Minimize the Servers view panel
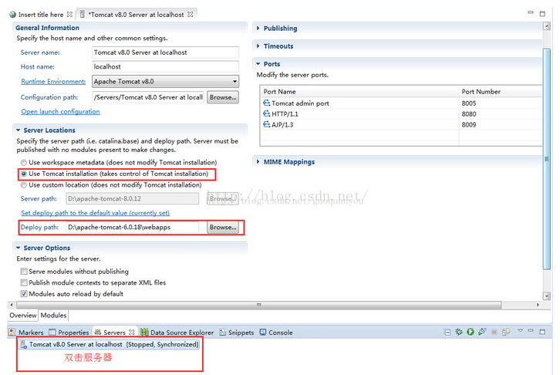Image resolution: width=560 pixels, height=375 pixels. pyautogui.click(x=531, y=331)
